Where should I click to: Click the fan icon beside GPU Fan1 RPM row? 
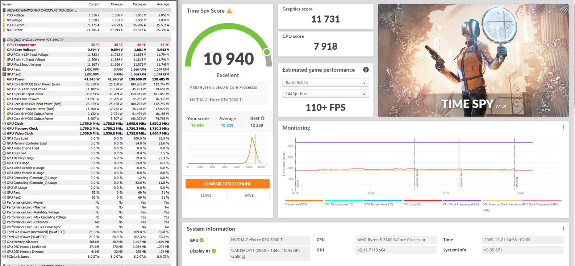[x=4, y=69]
